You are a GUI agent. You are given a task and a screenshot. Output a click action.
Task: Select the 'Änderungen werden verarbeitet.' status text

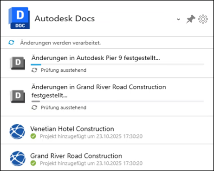coord(60,43)
